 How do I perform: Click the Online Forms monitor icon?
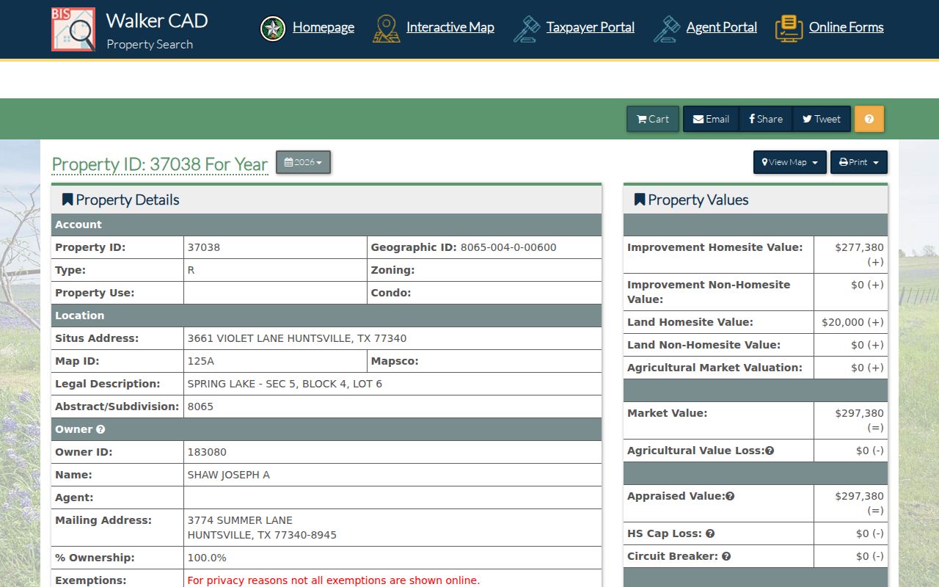tap(789, 29)
